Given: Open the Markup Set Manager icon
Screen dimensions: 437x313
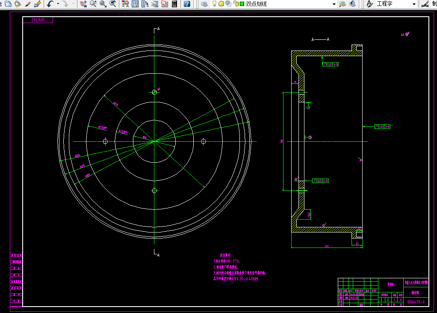Looking at the screenshot, I should tap(165, 4).
